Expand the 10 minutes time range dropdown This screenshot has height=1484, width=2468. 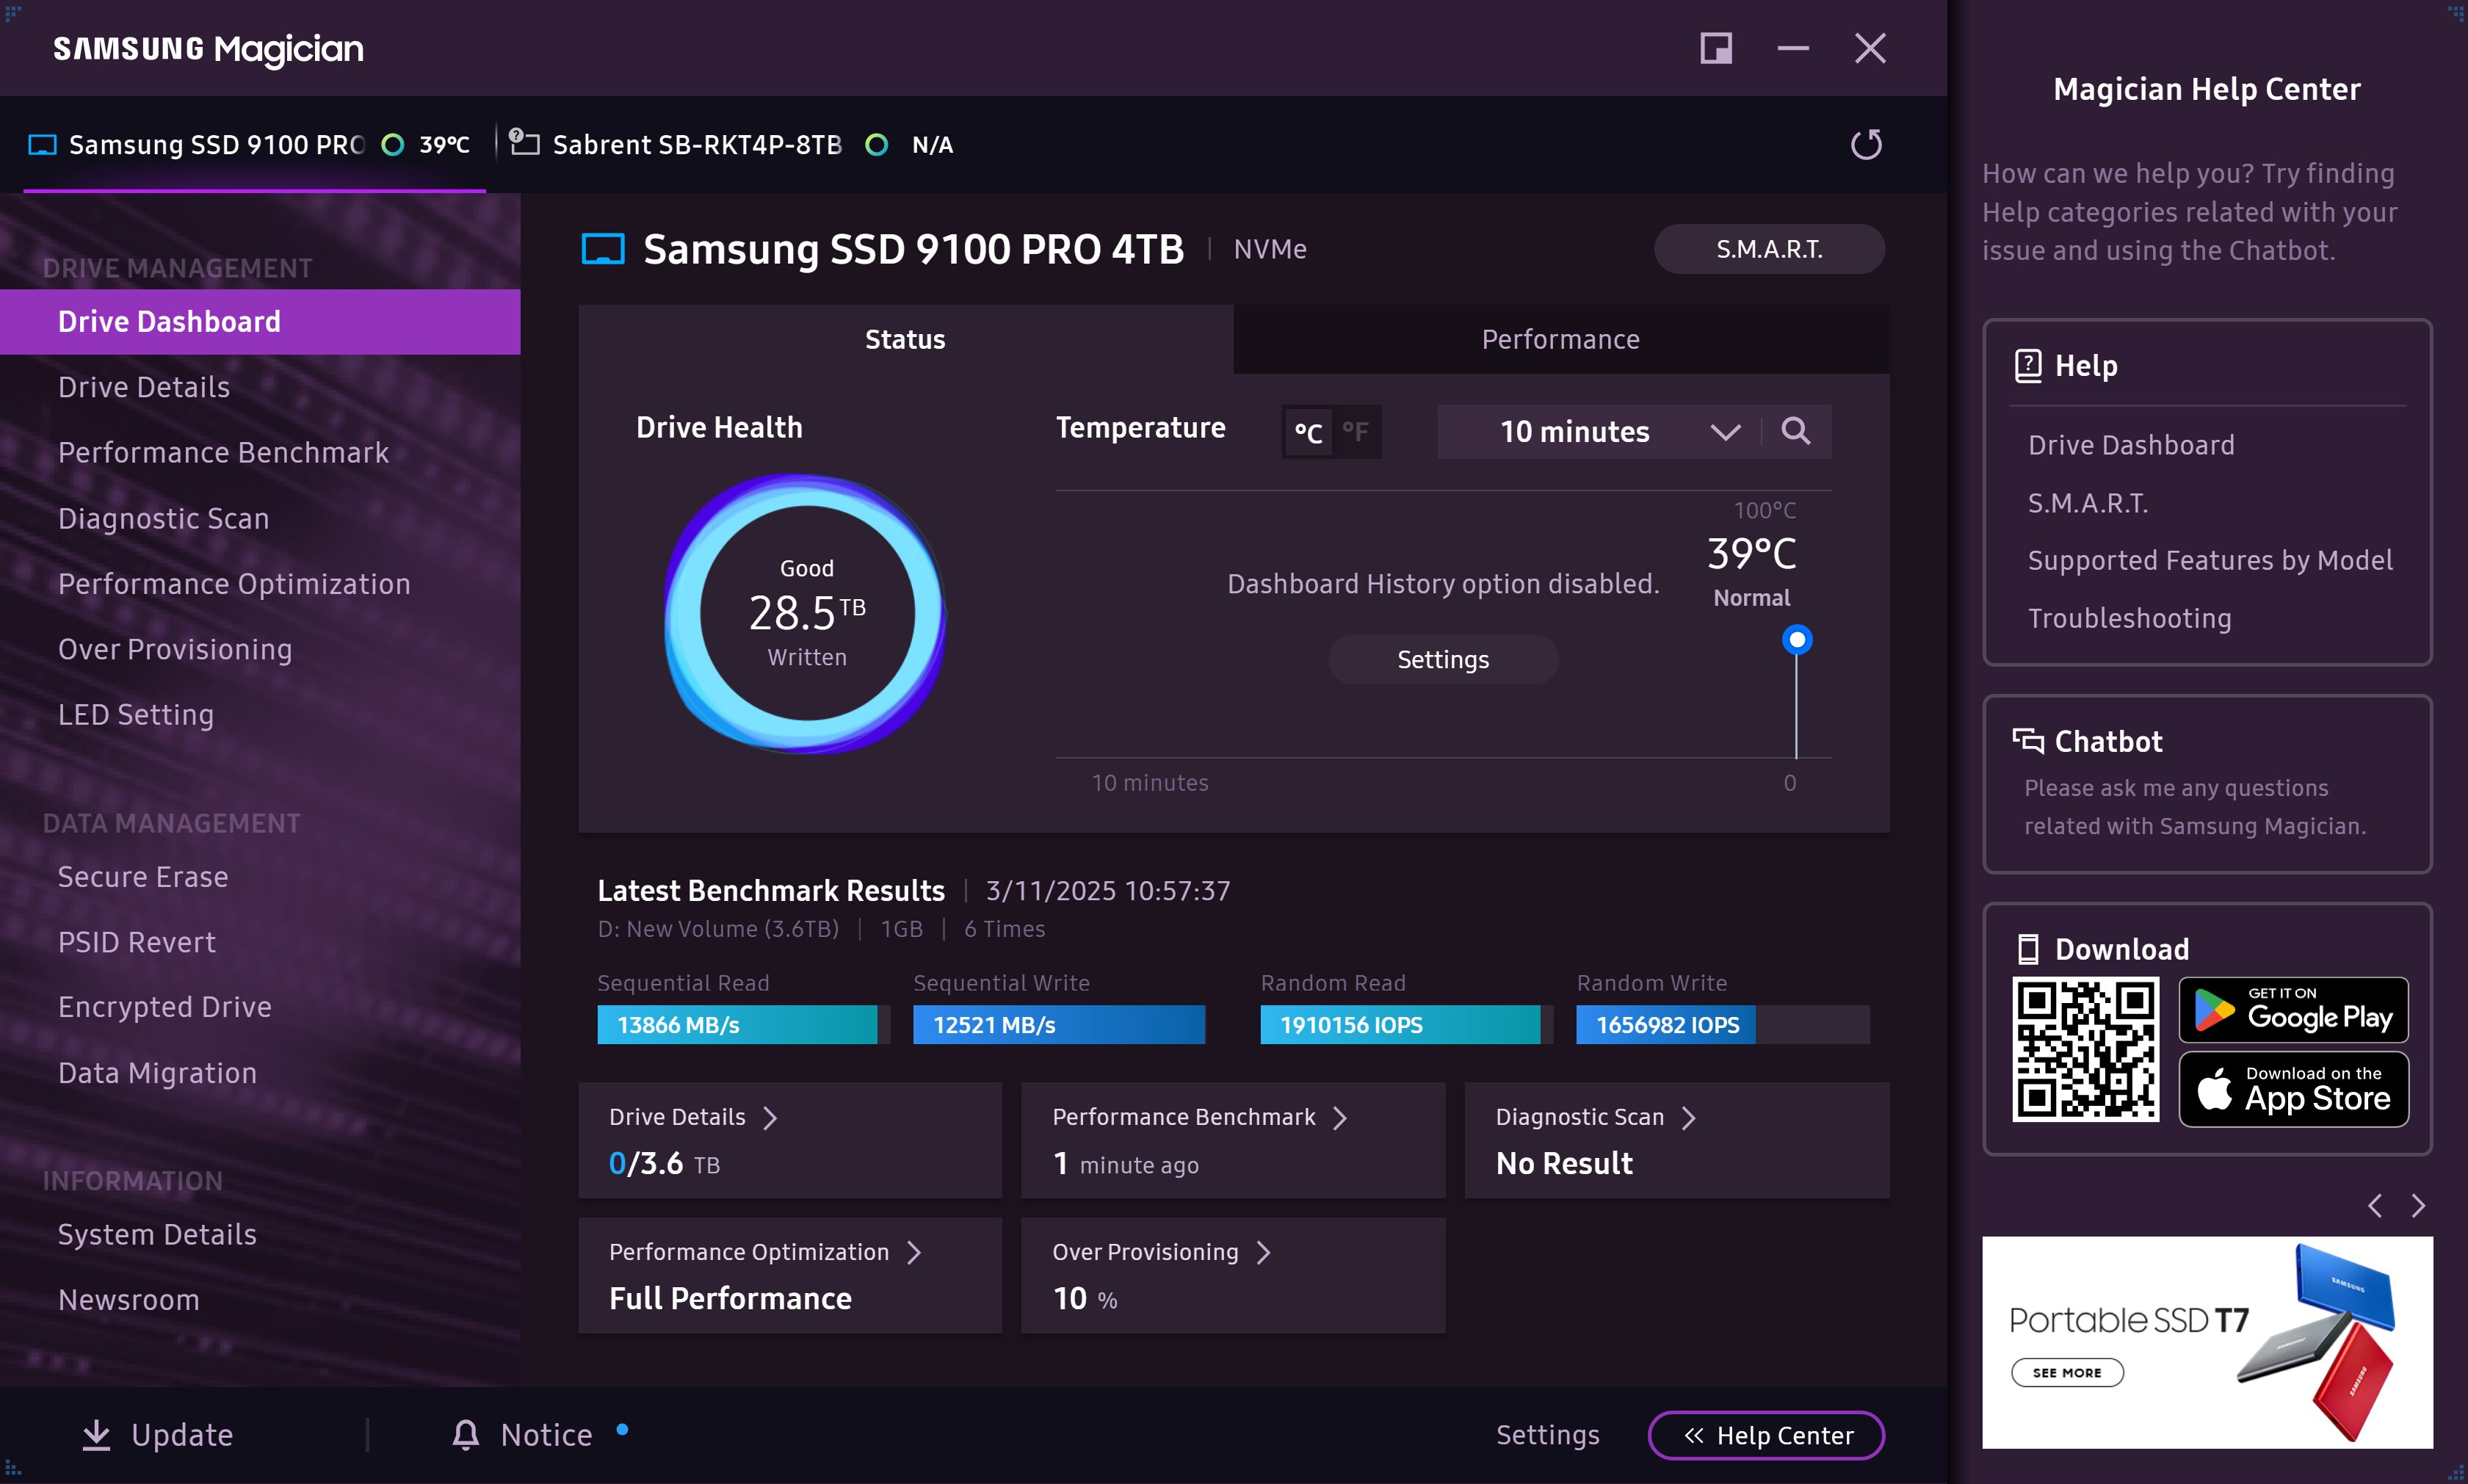(x=1724, y=432)
